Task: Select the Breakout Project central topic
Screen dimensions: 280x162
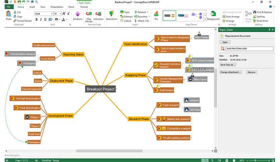Action: coord(100,89)
